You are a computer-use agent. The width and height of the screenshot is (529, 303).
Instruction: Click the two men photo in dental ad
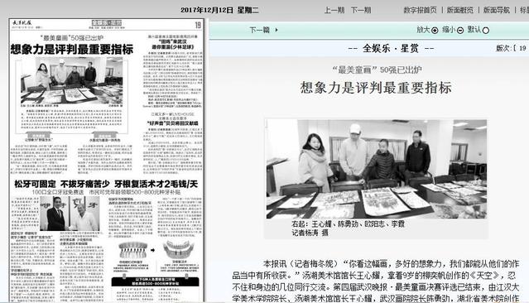click(70, 214)
